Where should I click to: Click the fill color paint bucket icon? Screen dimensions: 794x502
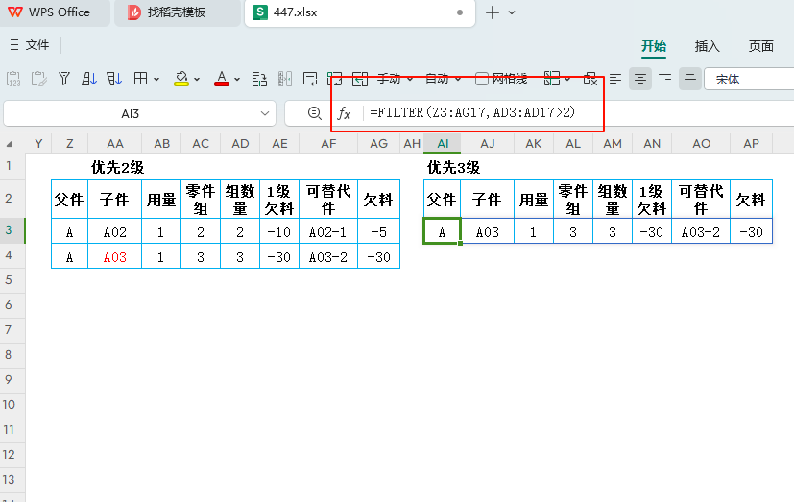180,79
